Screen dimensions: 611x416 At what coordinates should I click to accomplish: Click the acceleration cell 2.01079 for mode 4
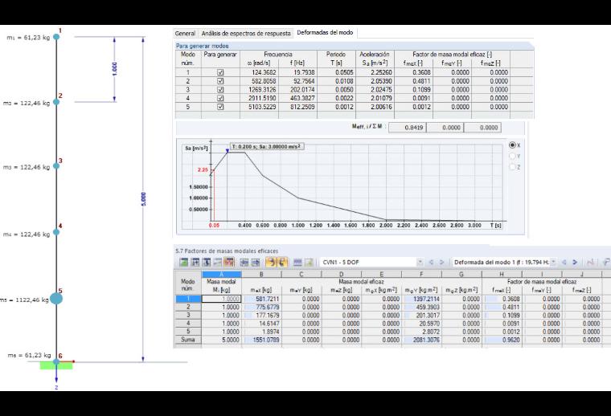pyautogui.click(x=375, y=98)
